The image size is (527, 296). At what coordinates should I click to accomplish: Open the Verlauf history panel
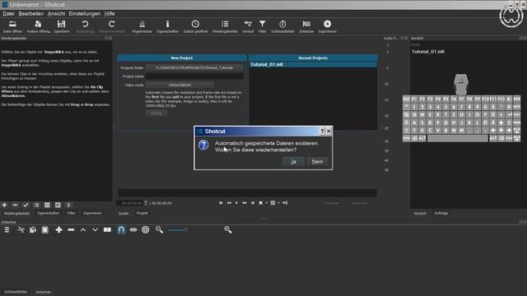point(248,26)
